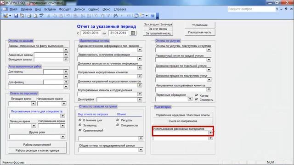Click the New Object toolbar icon
The width and height of the screenshot is (294, 165).
click(x=142, y=16)
